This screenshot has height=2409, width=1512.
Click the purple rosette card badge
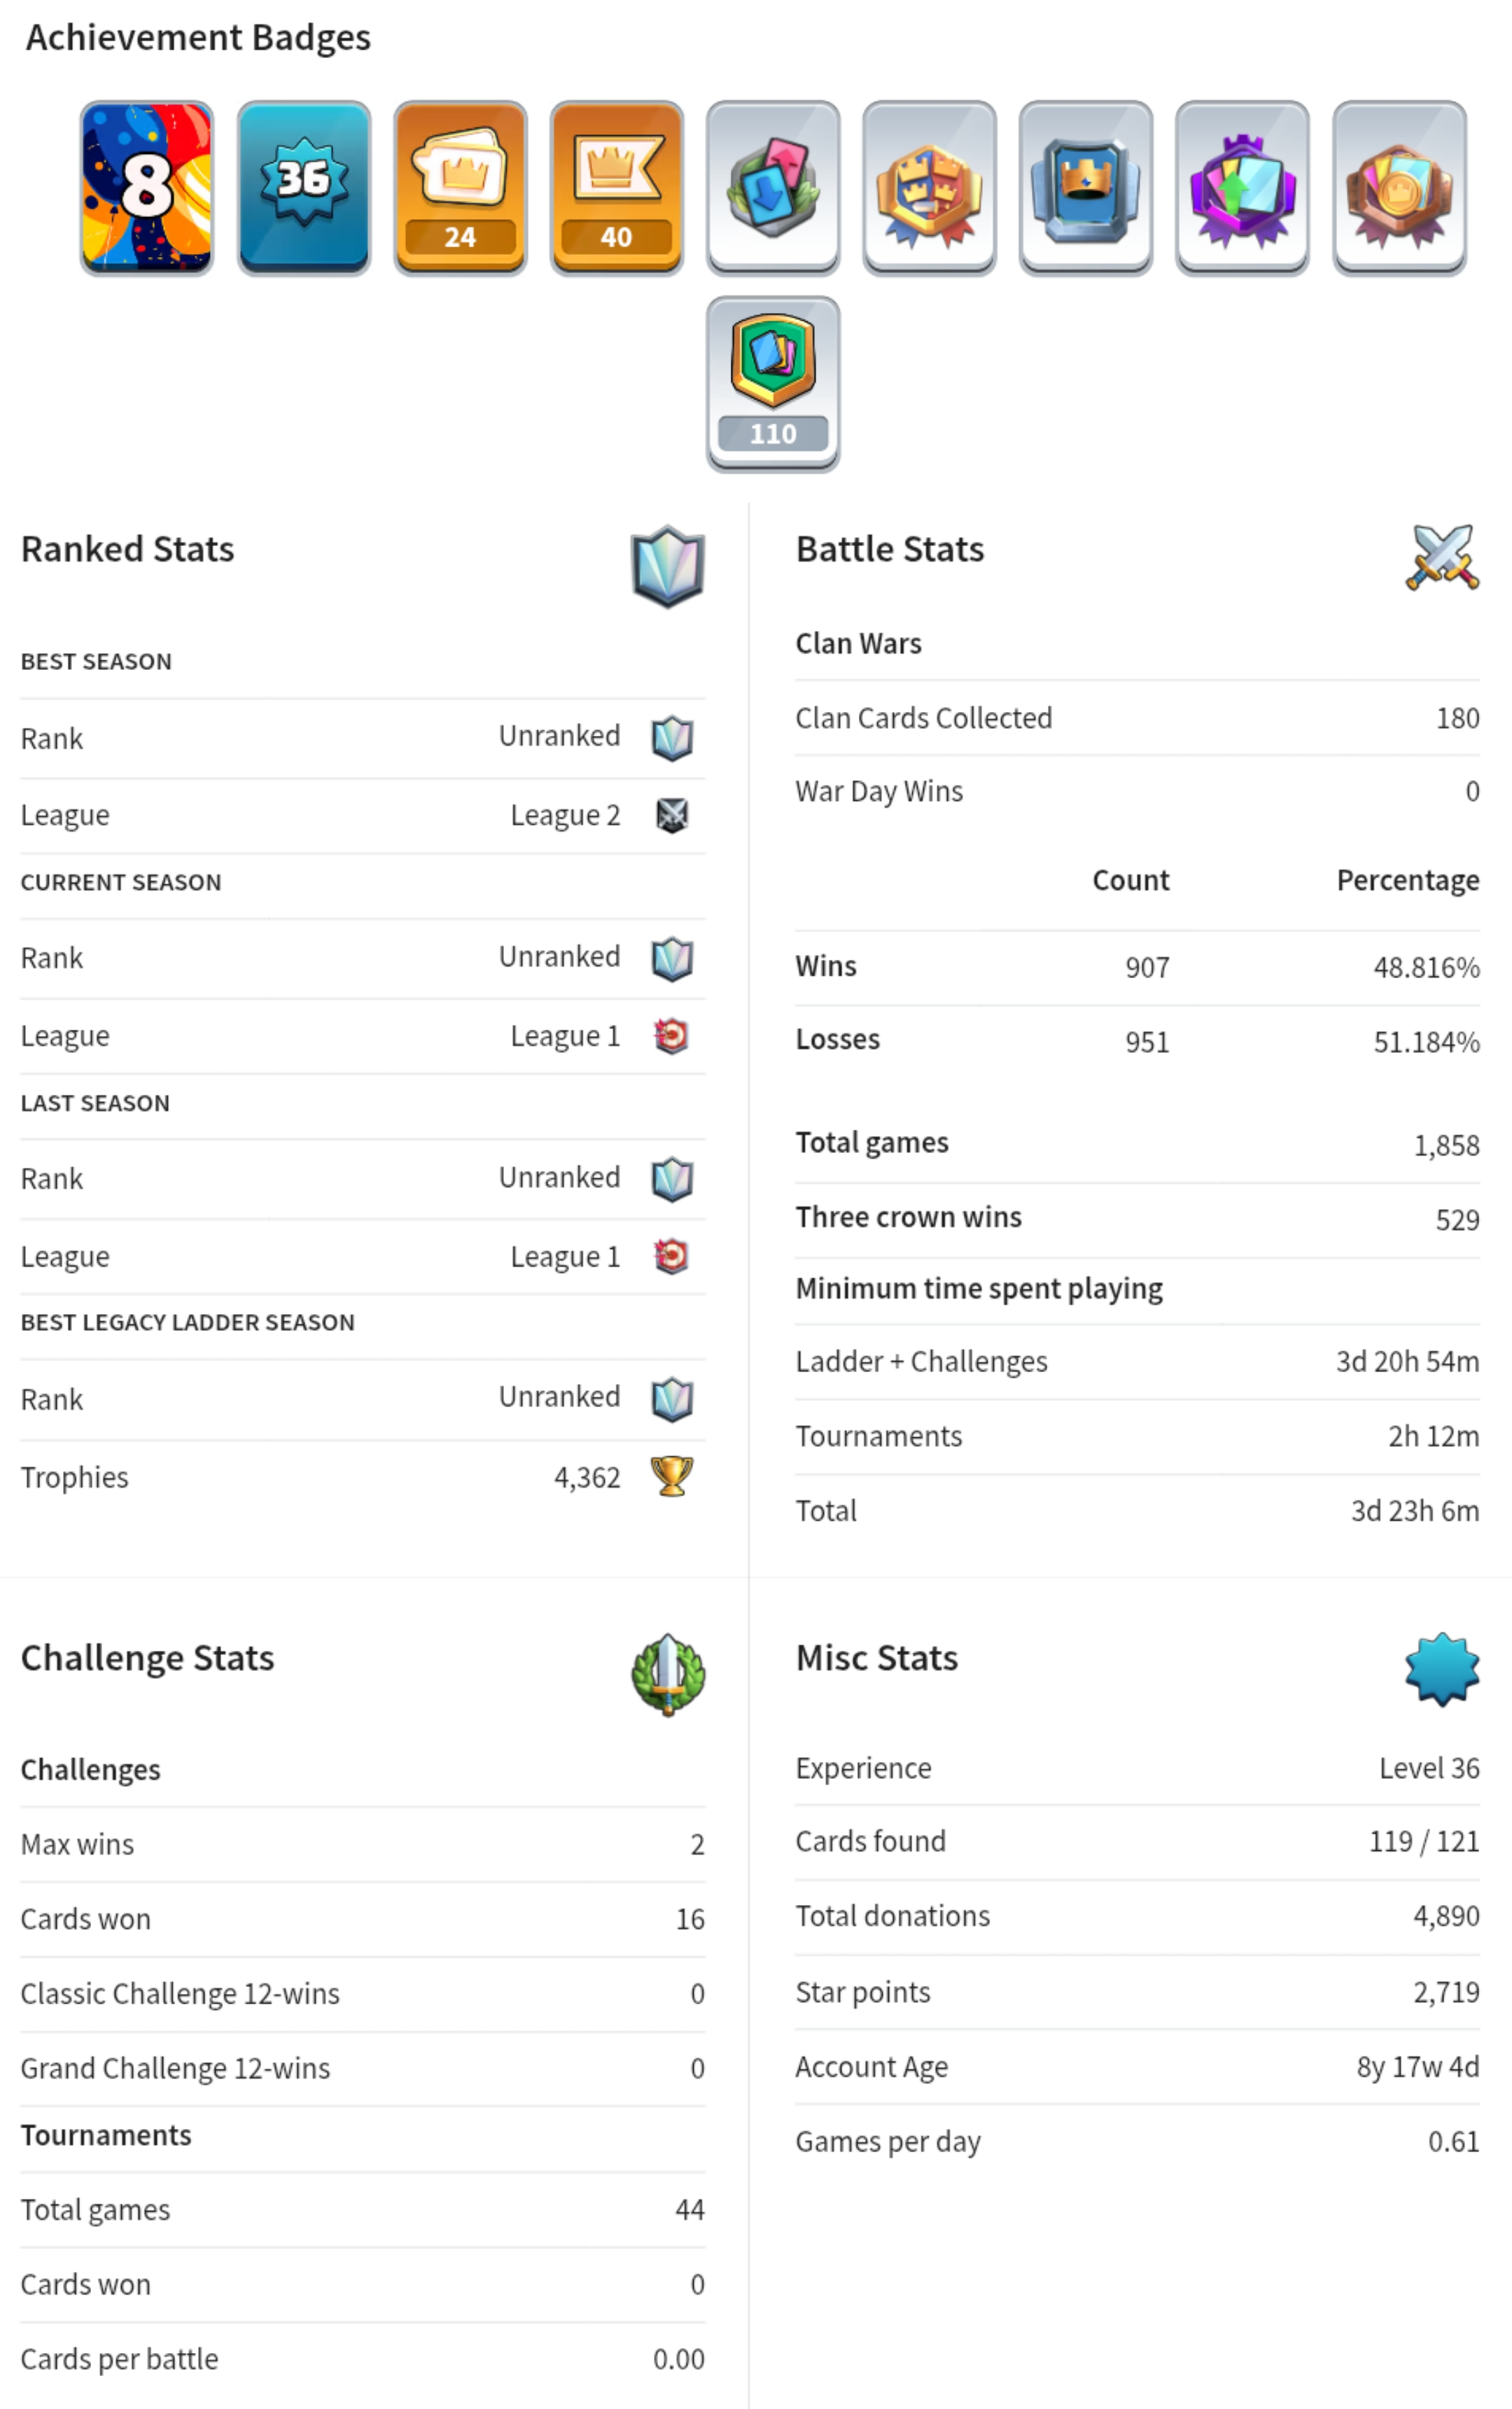point(1242,187)
